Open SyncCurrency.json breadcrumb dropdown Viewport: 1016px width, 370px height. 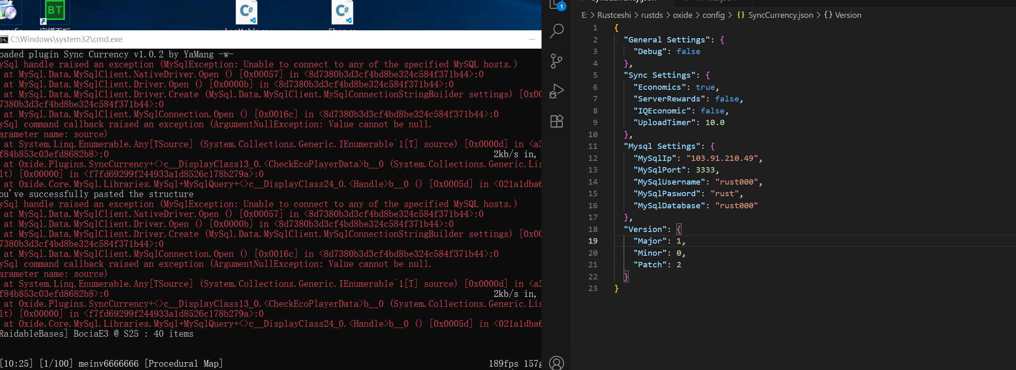[780, 15]
